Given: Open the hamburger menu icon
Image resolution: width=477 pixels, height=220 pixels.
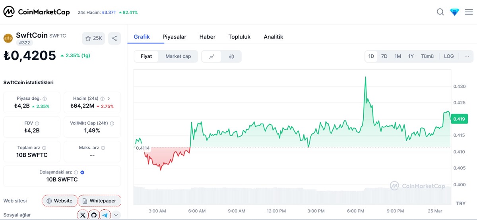Looking at the screenshot, I should [469, 12].
